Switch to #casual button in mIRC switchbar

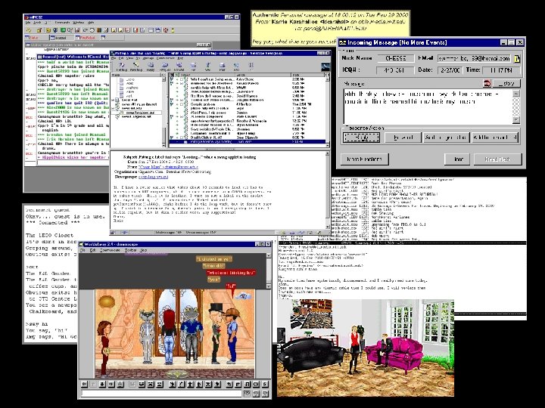pos(61,38)
